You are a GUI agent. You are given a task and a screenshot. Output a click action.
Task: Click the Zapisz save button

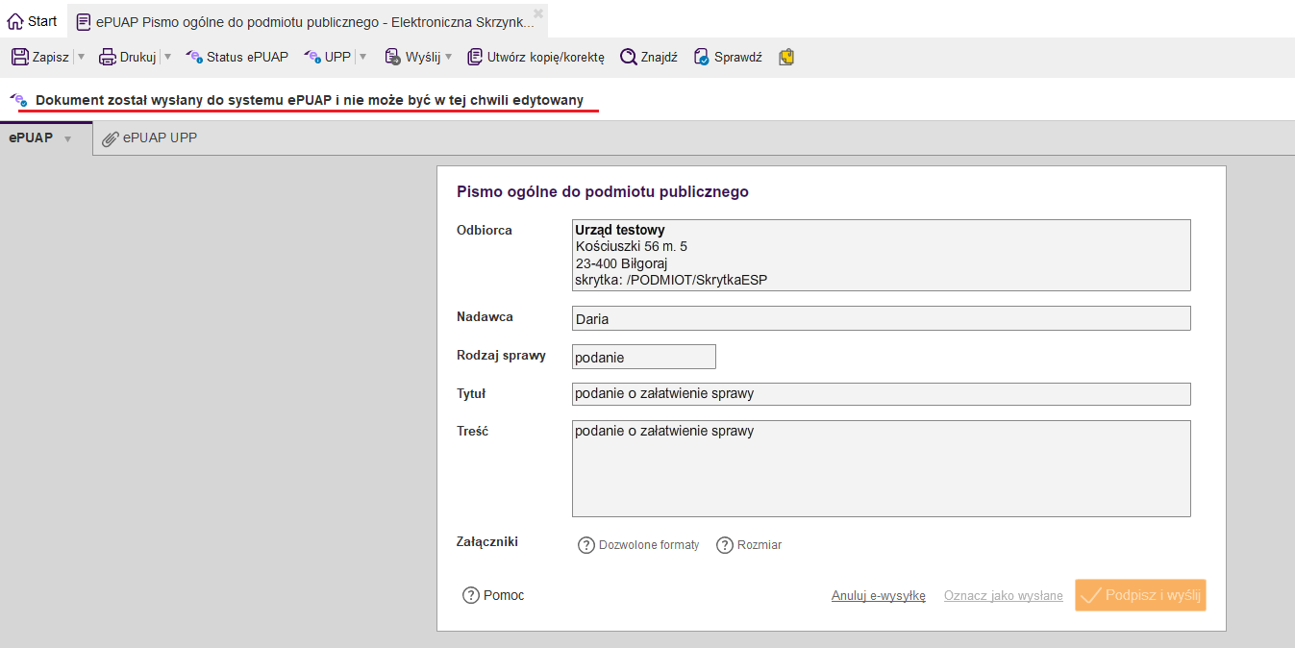coord(40,57)
